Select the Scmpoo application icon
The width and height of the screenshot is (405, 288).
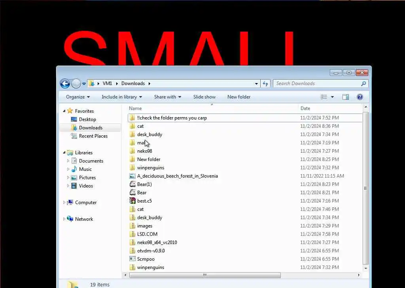[132, 259]
